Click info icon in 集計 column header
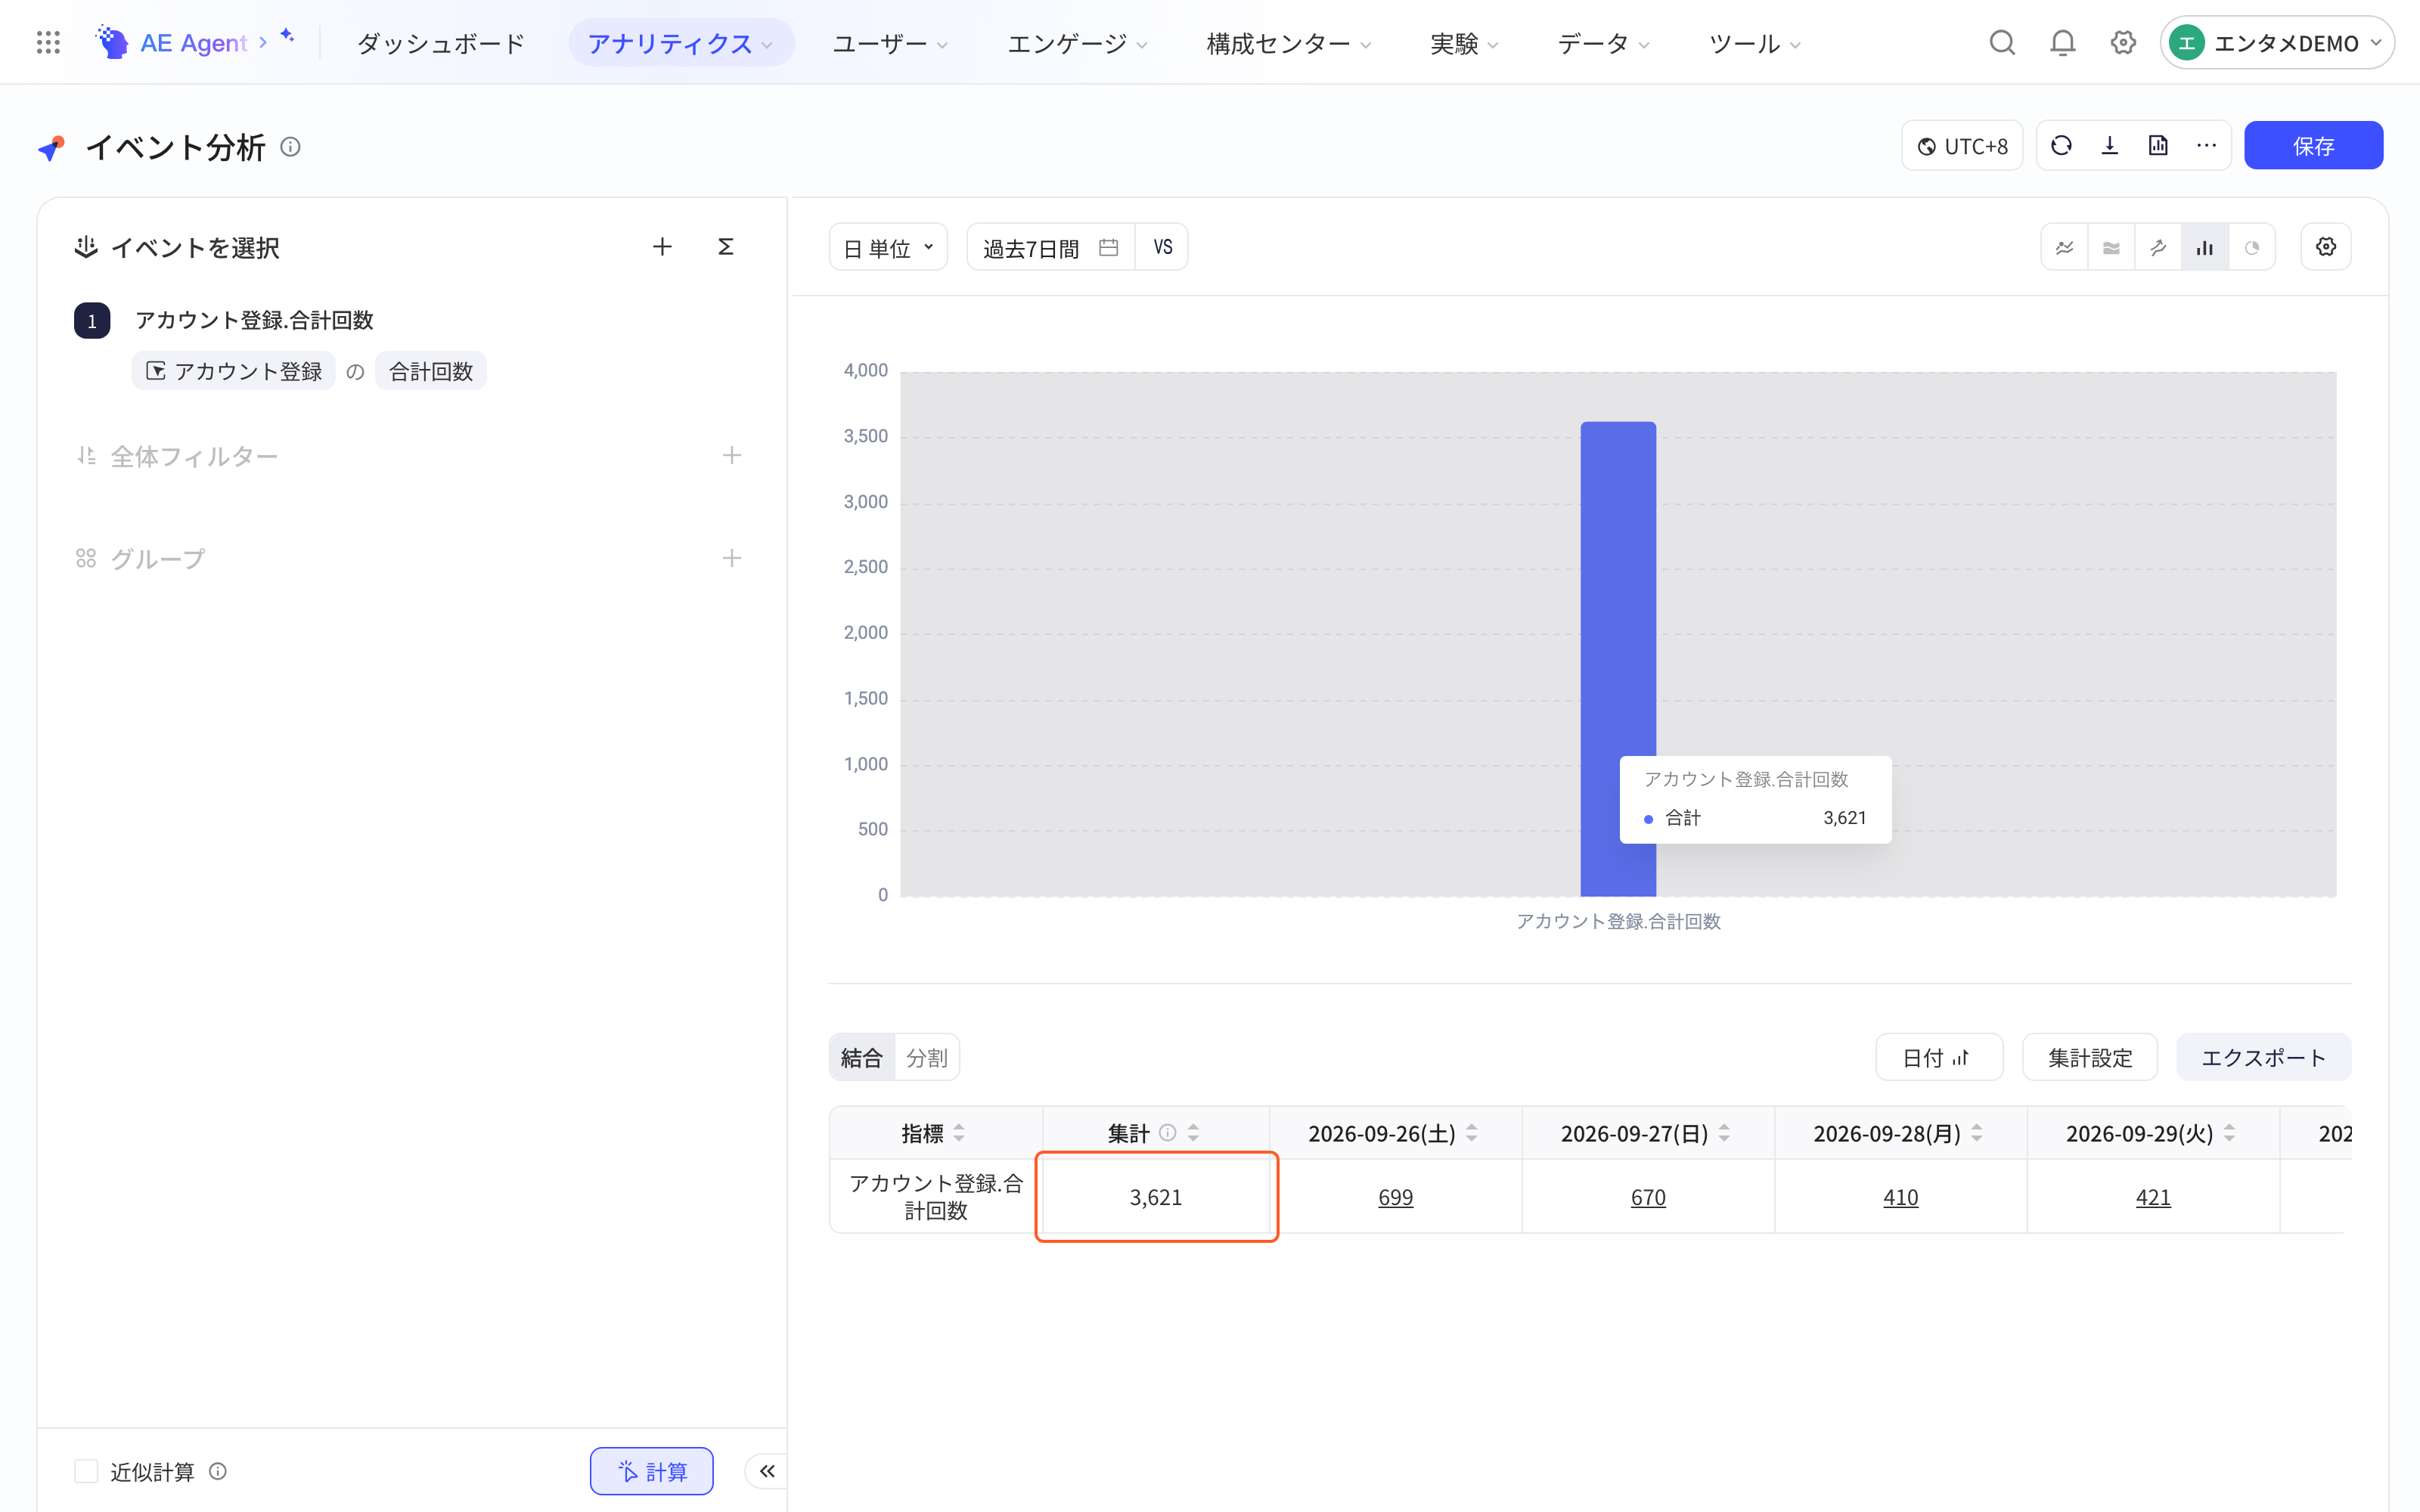 1167,1133
